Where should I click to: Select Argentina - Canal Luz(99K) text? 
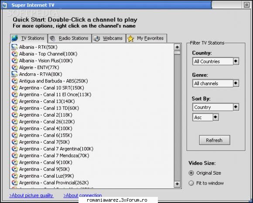click(x=47, y=176)
